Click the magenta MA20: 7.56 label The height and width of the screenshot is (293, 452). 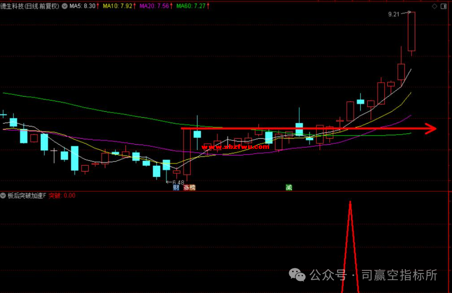coord(154,6)
